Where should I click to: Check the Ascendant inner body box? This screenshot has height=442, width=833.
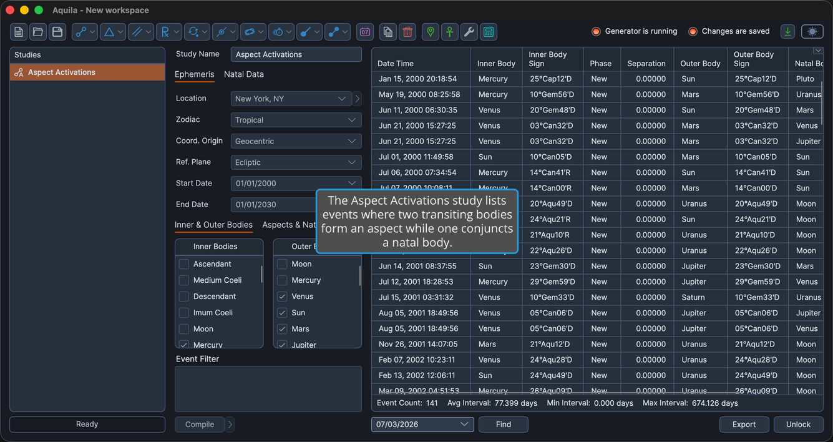coord(184,264)
